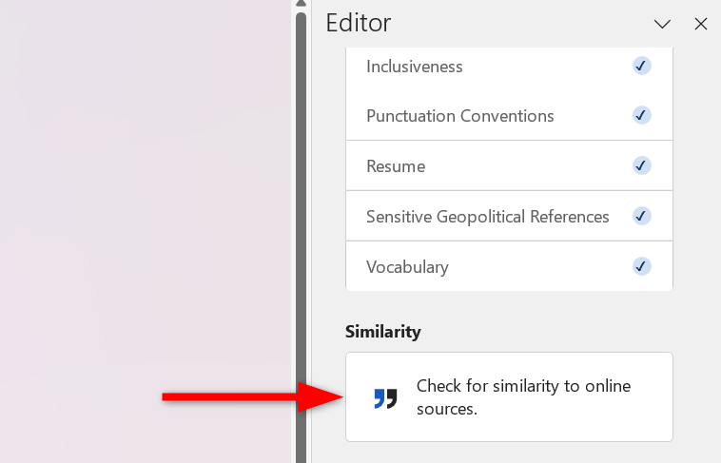Open the Inclusiveness refinement row
The width and height of the screenshot is (721, 463).
point(415,67)
